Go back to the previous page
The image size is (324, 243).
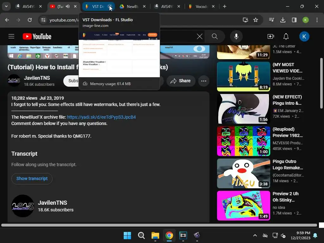pos(7,20)
